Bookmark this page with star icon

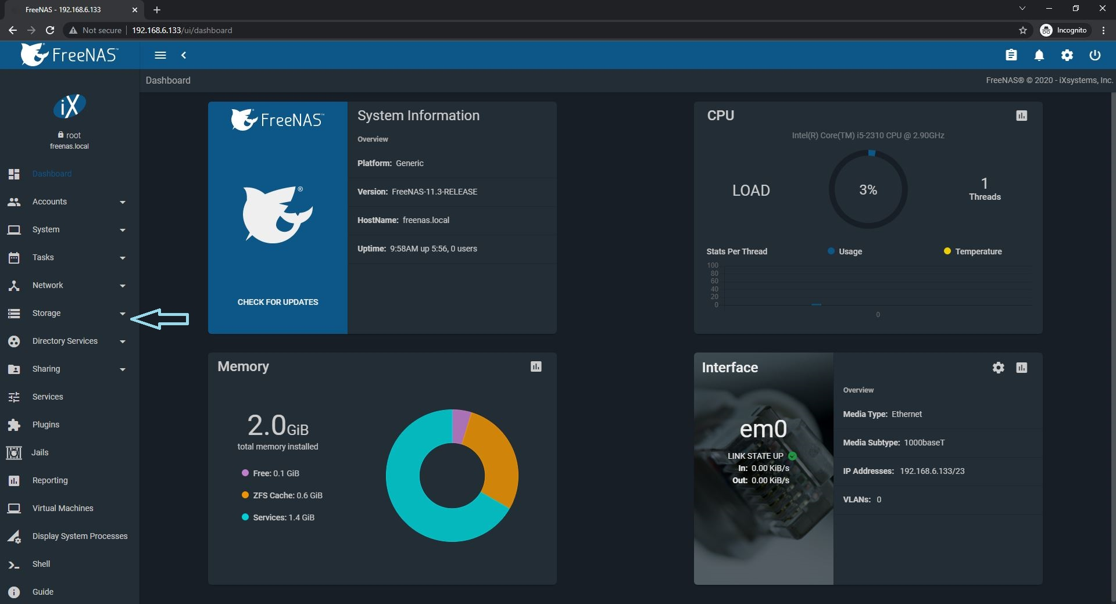pyautogui.click(x=1023, y=30)
